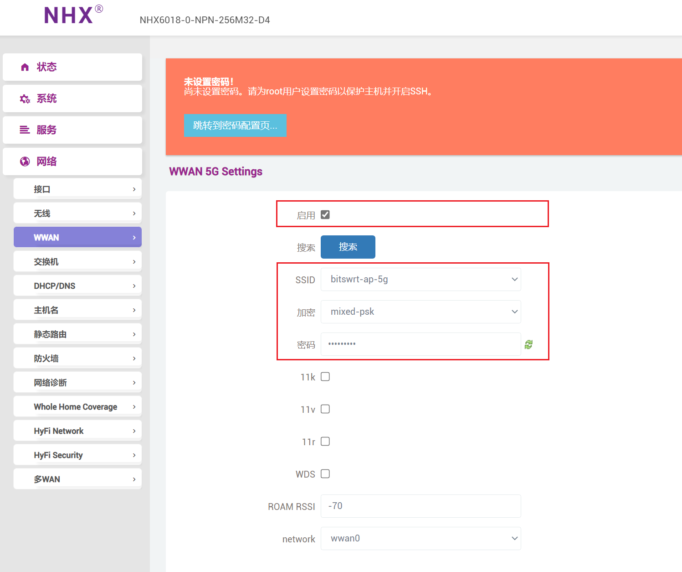Image resolution: width=682 pixels, height=572 pixels.
Task: Enable the WDS checkbox
Action: click(x=325, y=474)
